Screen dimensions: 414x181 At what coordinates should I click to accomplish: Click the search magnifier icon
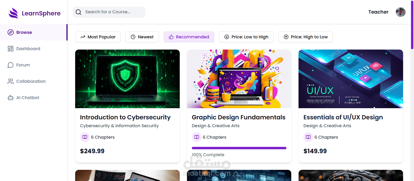[x=78, y=12]
